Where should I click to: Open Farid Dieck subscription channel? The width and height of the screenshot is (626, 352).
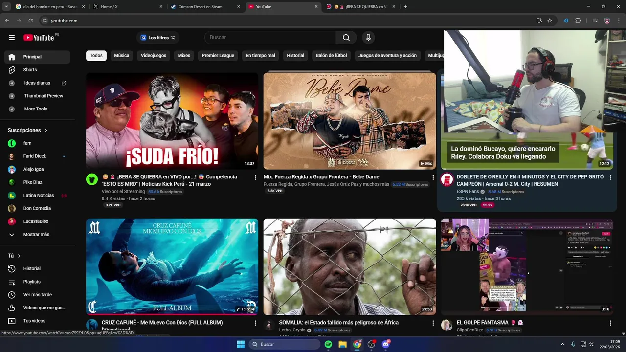[x=37, y=156]
